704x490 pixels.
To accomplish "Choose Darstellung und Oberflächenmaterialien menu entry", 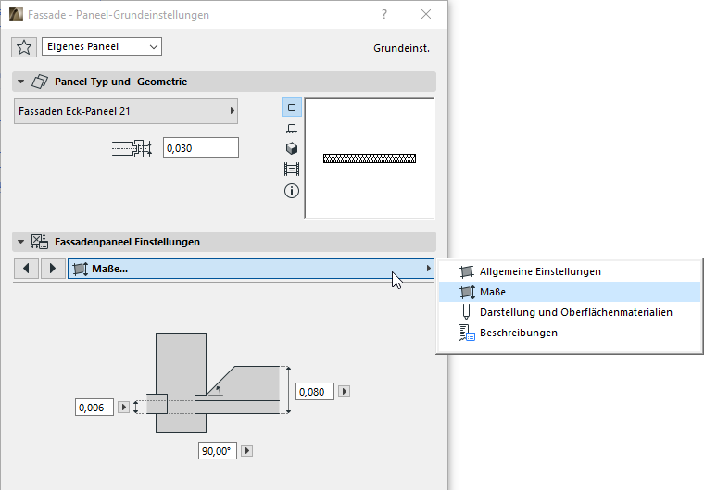I will (x=570, y=312).
